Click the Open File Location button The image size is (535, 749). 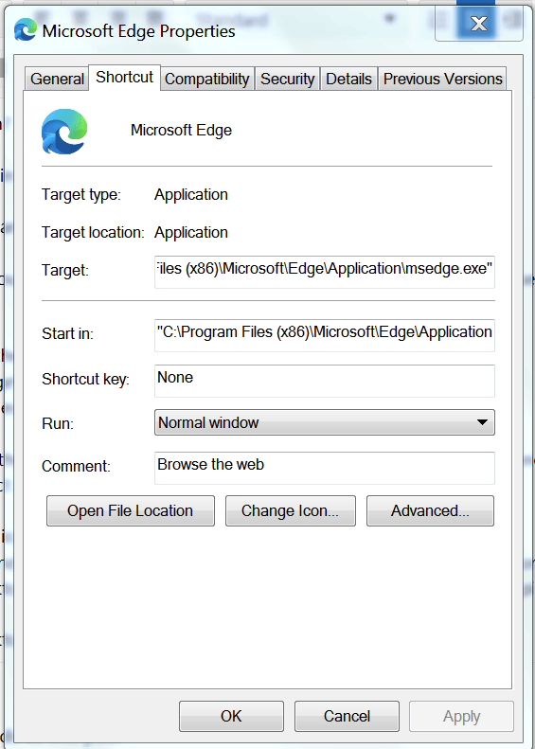point(131,510)
